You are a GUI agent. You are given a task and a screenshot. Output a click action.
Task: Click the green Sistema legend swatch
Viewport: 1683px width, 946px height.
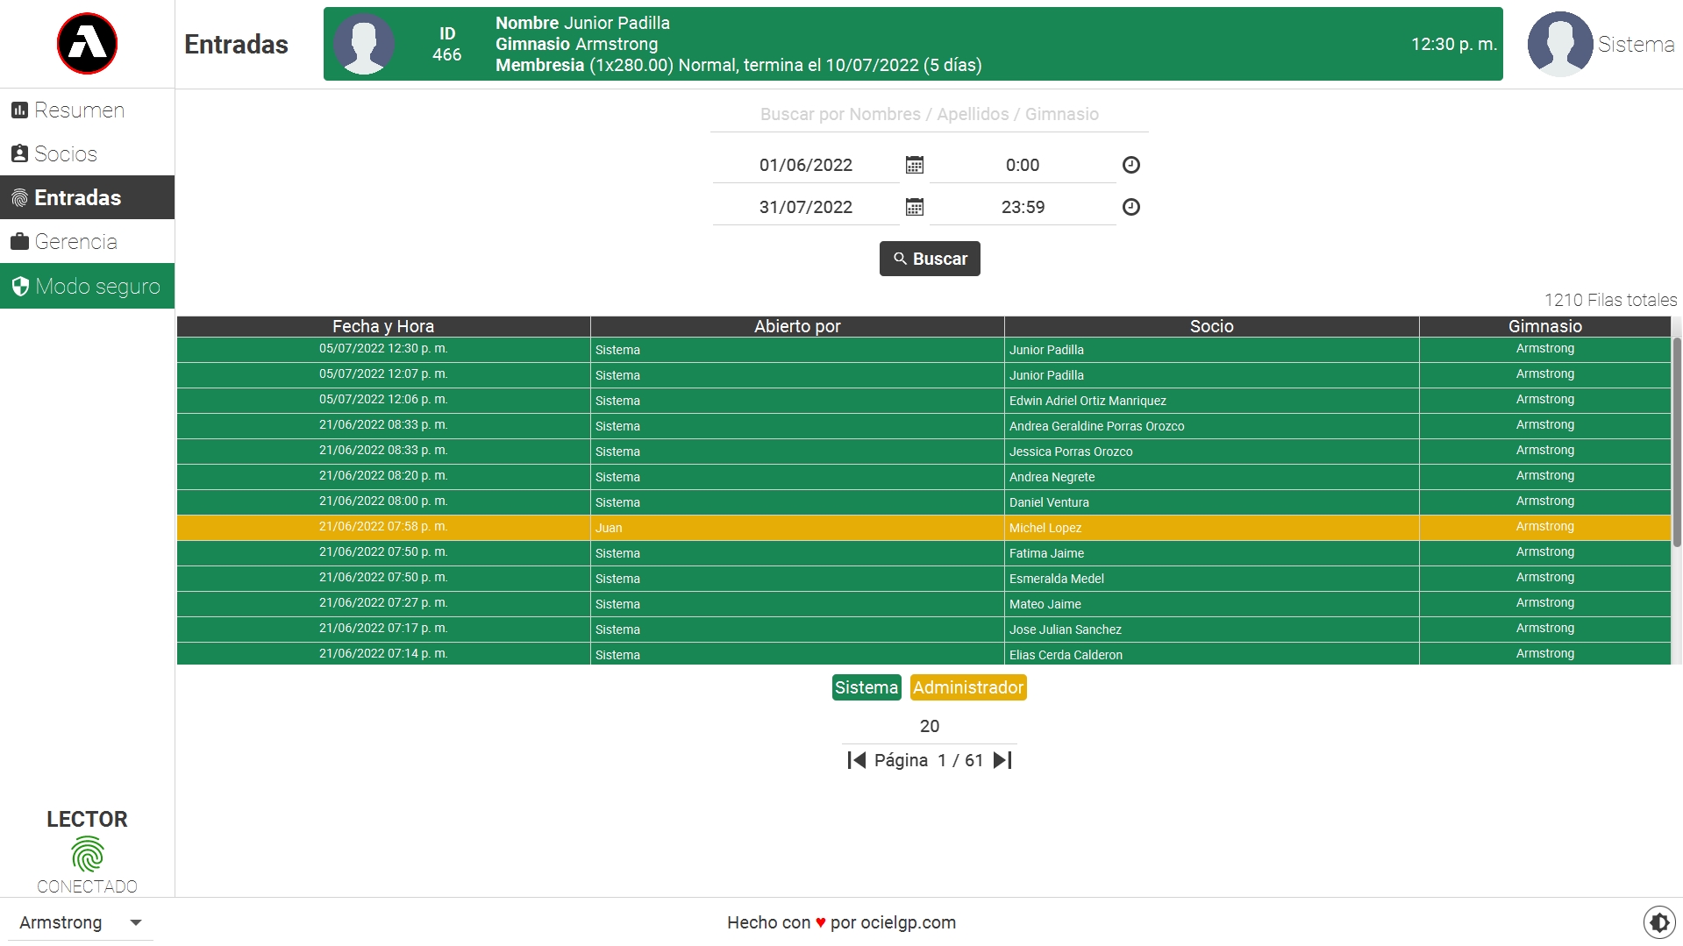[866, 687]
